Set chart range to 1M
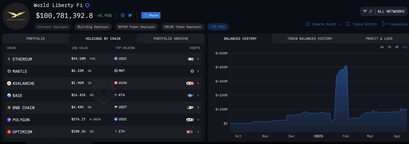 (389, 47)
